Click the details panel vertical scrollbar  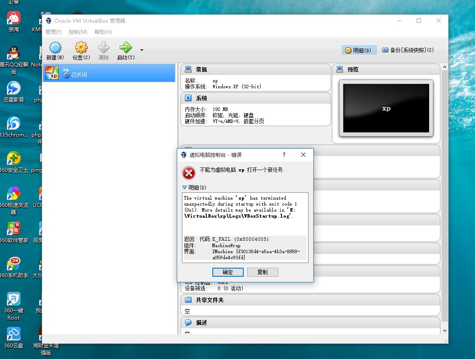coord(445,197)
